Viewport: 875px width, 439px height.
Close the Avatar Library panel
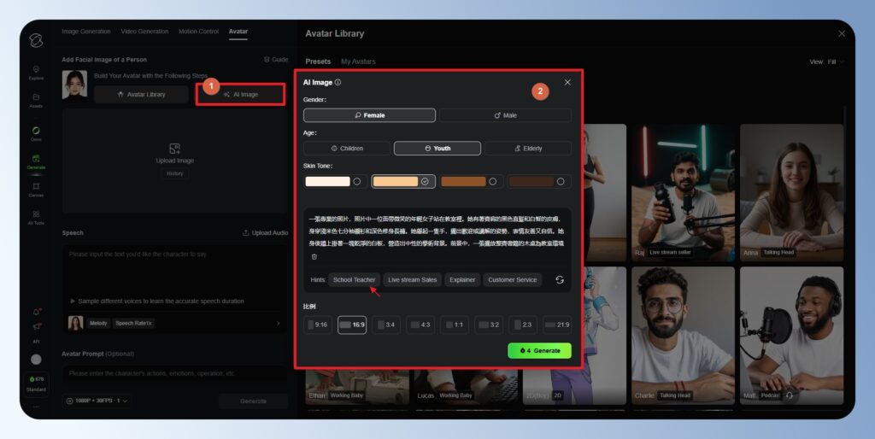coord(842,34)
